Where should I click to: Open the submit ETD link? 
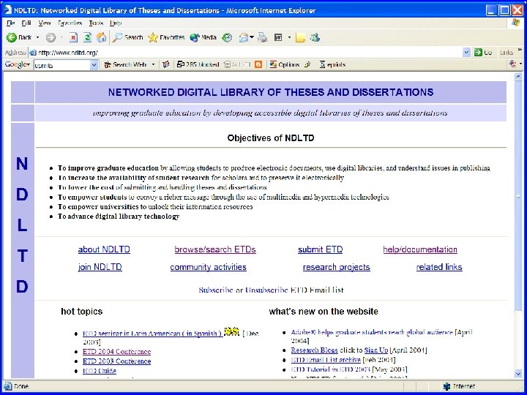coord(321,249)
